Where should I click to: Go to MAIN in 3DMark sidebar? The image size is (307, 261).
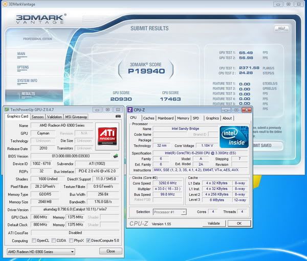pyautogui.click(x=21, y=54)
